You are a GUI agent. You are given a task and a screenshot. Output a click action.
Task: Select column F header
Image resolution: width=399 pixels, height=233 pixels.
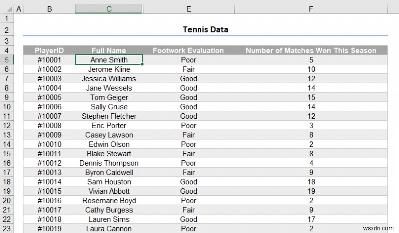311,9
